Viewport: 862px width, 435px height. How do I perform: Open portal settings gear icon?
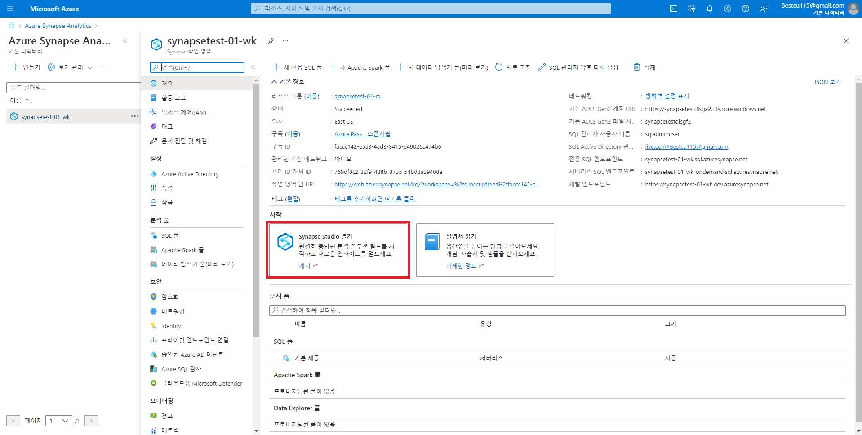pos(728,9)
